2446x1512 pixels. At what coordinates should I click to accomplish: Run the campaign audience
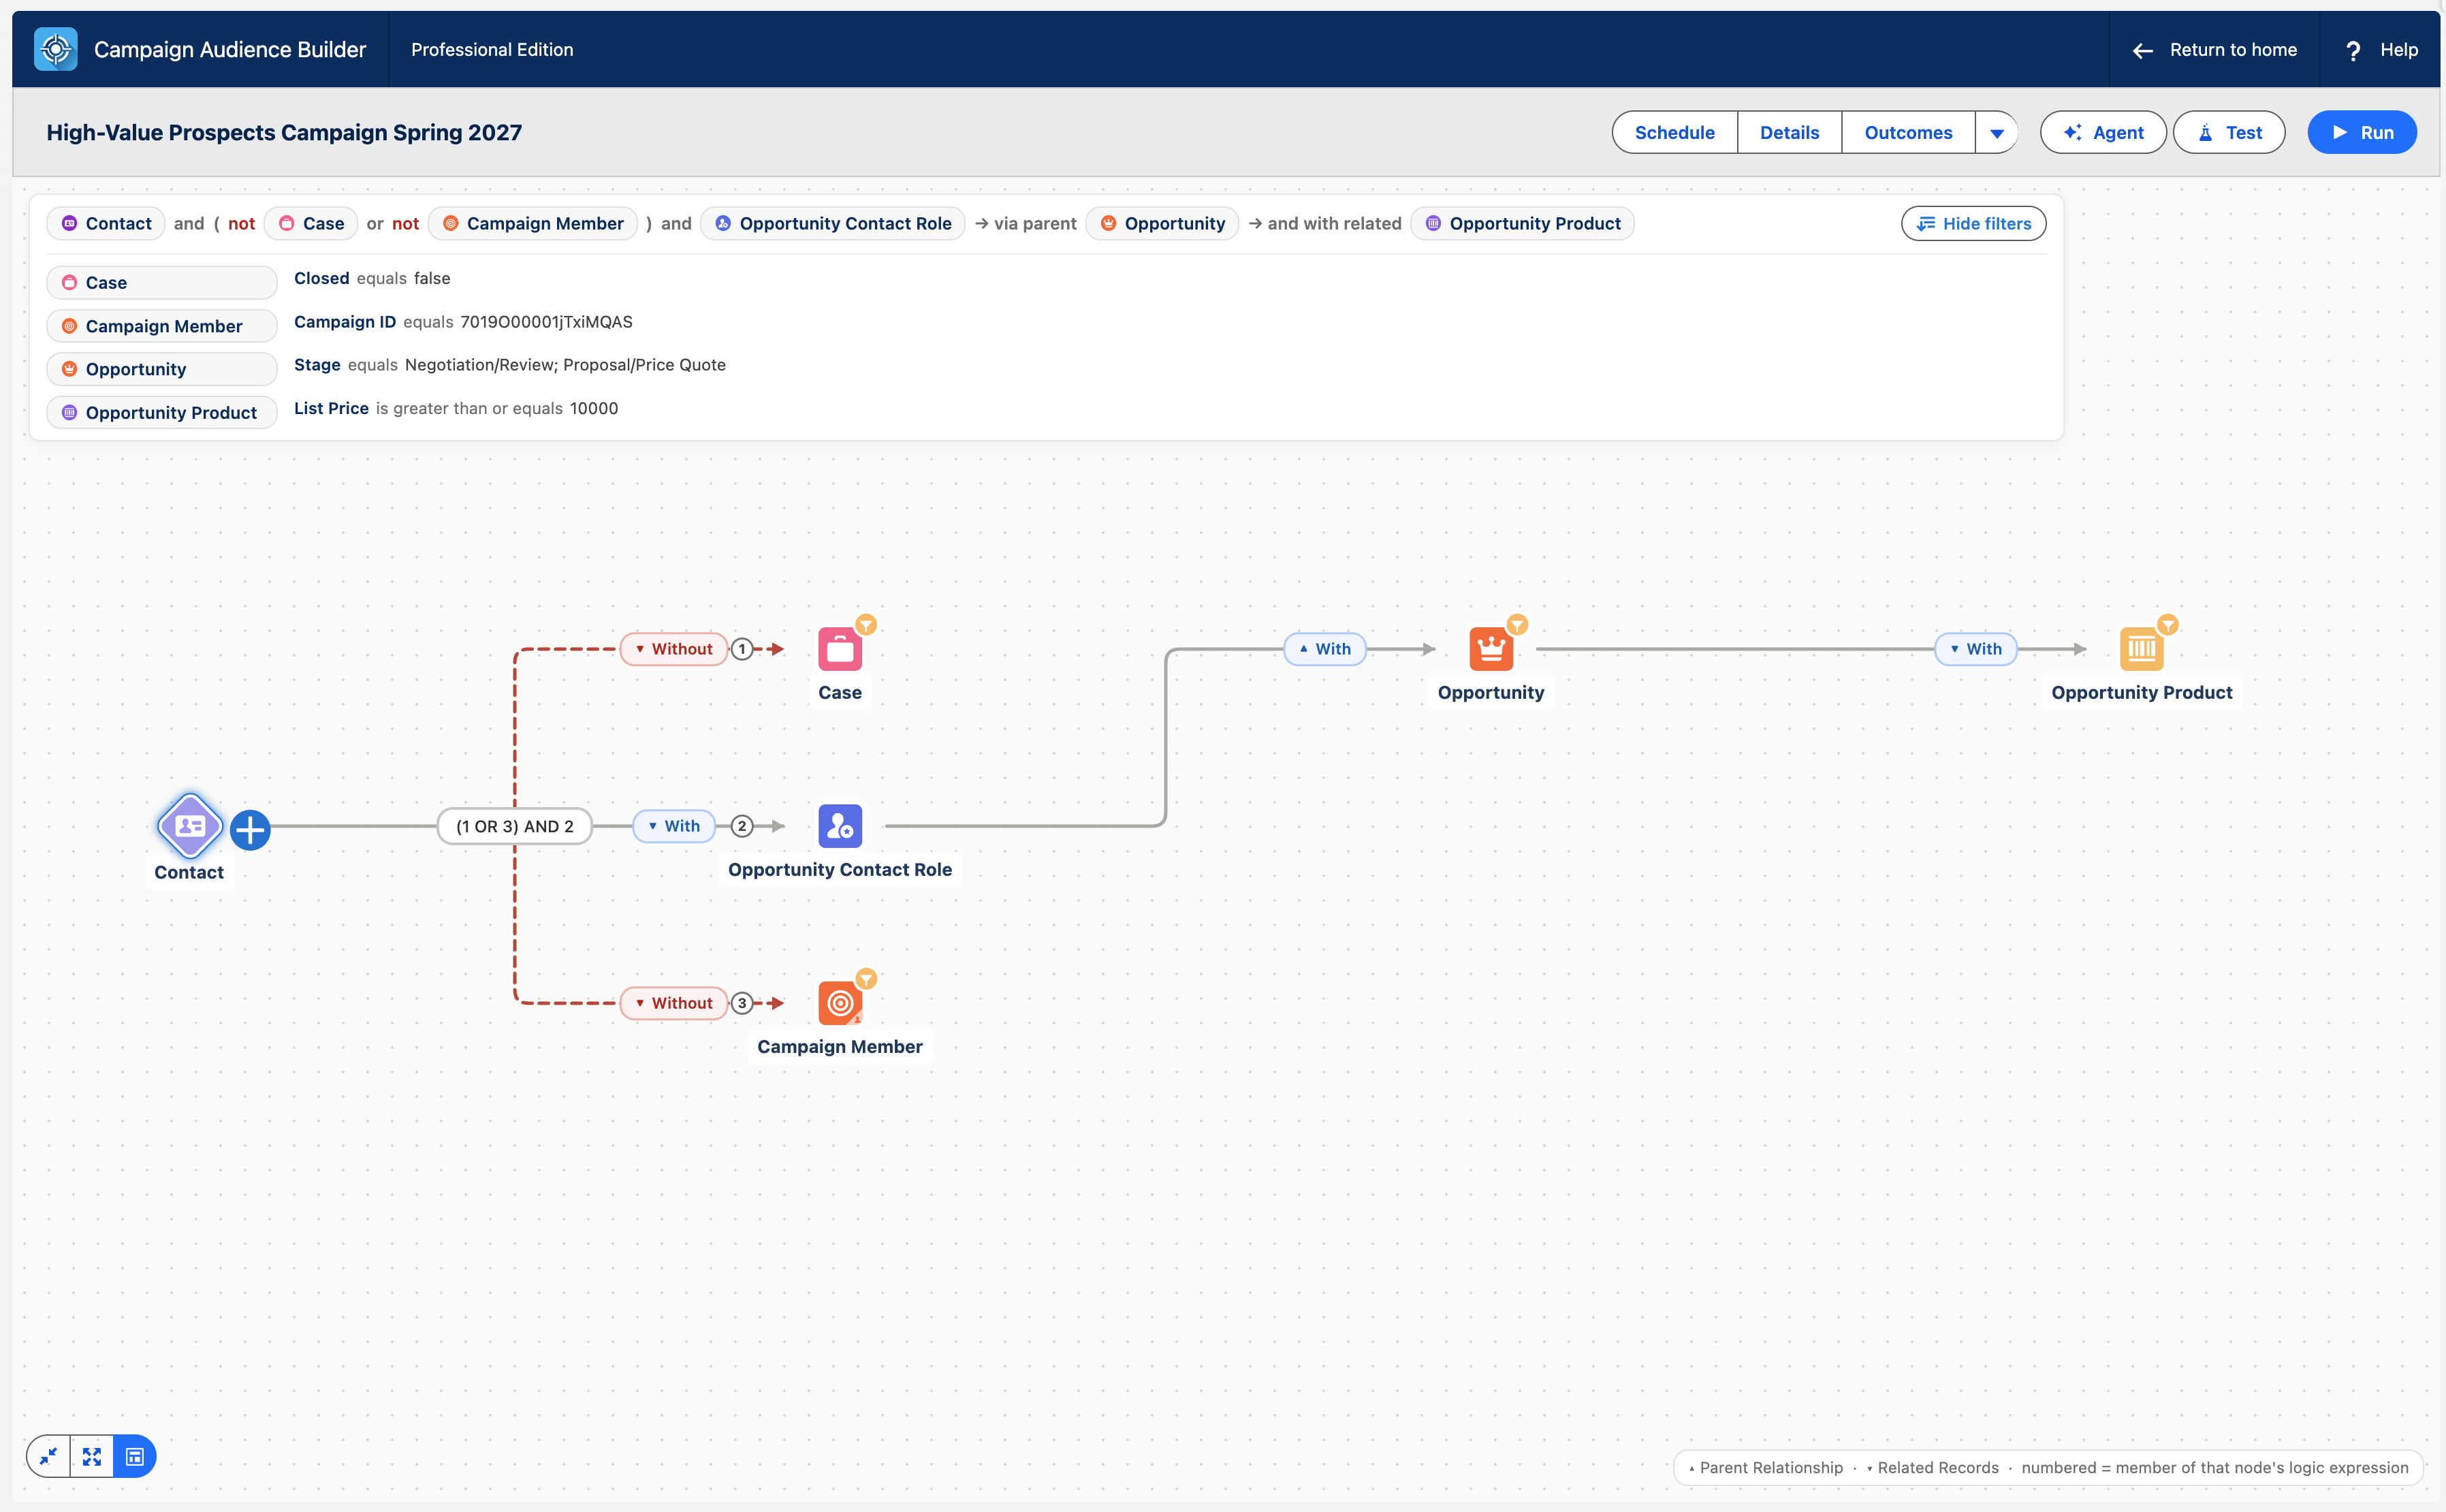(x=2362, y=132)
